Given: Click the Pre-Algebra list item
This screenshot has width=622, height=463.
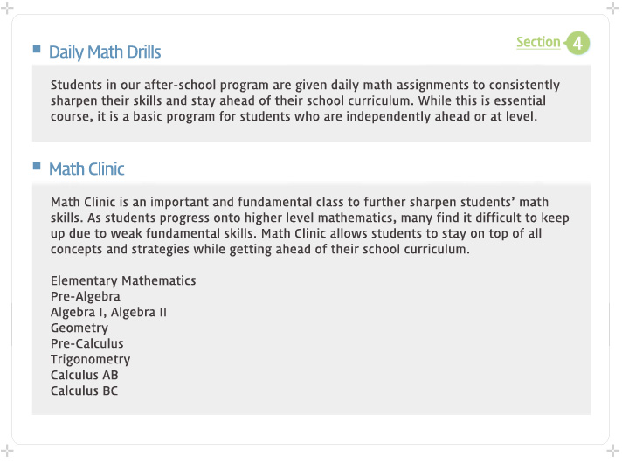Looking at the screenshot, I should [86, 297].
